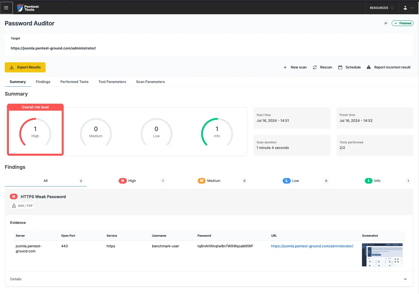
Task: Click the Export Results button
Action: click(x=25, y=67)
